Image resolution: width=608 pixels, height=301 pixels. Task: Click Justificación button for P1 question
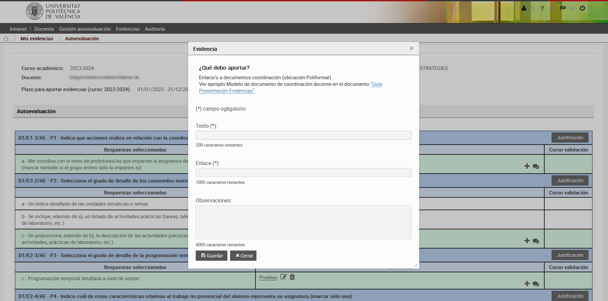click(x=570, y=138)
